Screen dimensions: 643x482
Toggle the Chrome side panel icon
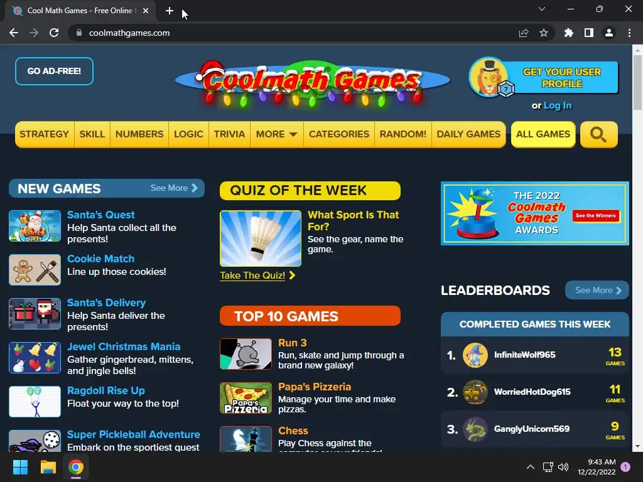coord(589,33)
